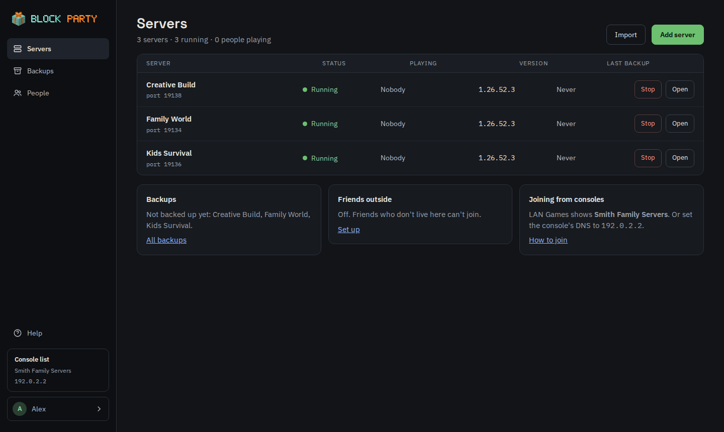The image size is (724, 432).
Task: Click version 1.26.52.3 in Kids Survival row
Action: tap(497, 158)
